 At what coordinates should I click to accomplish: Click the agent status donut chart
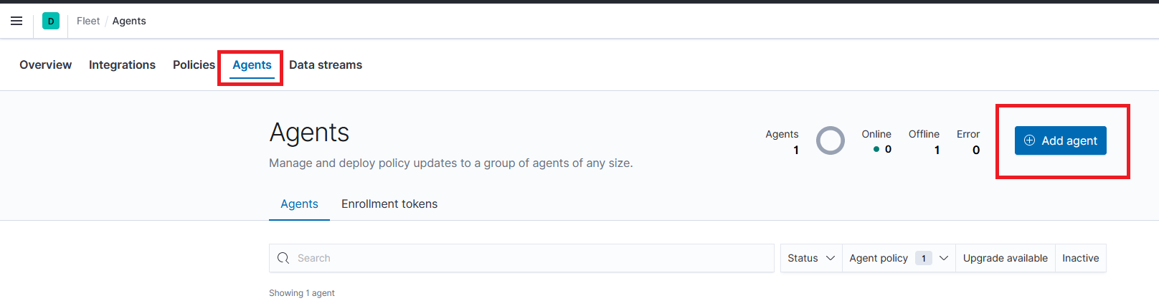(x=831, y=140)
